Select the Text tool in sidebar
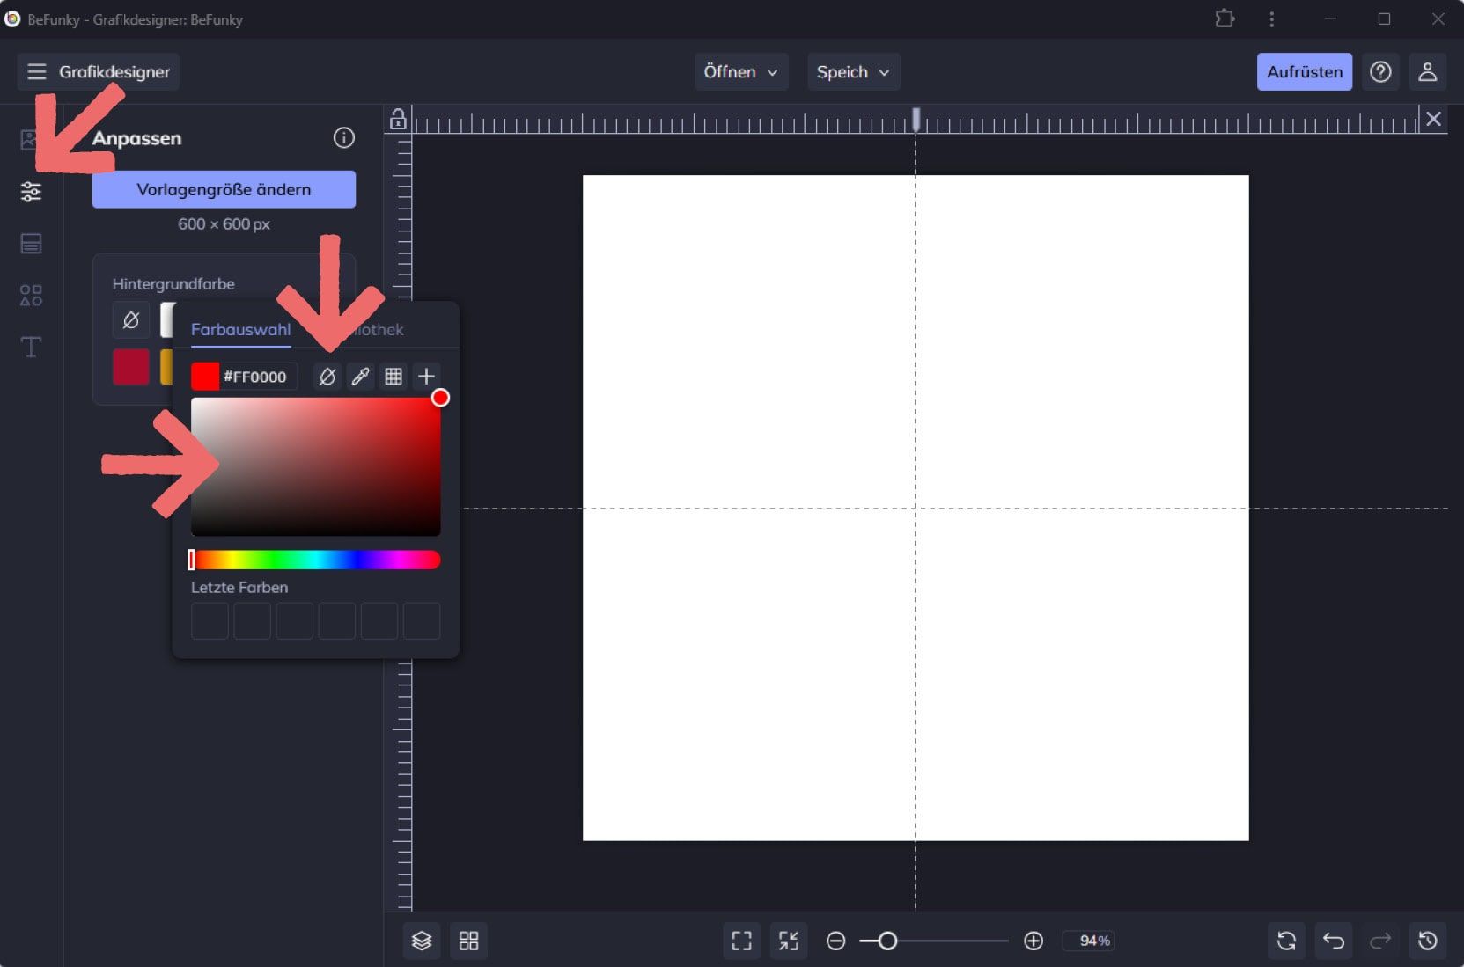The image size is (1464, 967). click(x=31, y=347)
